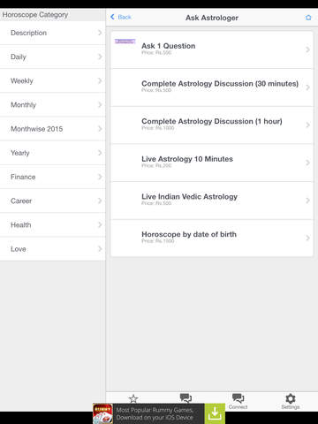Open the Career horoscope category
Image resolution: width=318 pixels, height=424 pixels.
click(x=53, y=201)
